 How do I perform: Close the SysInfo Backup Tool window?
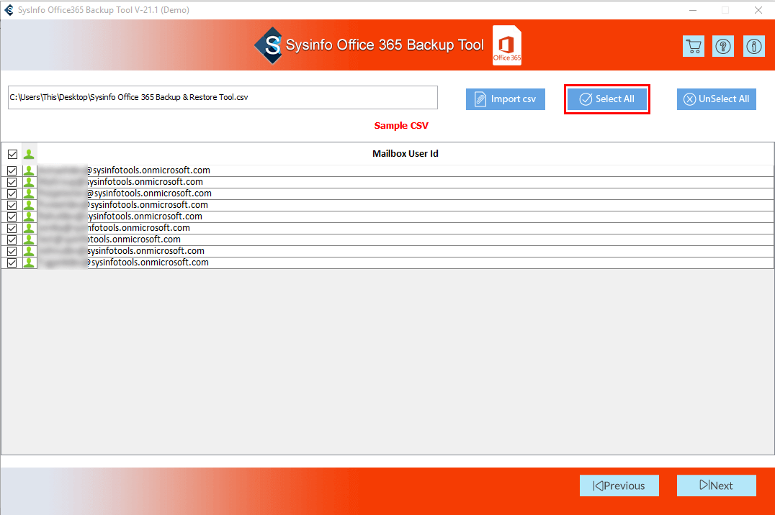click(758, 10)
